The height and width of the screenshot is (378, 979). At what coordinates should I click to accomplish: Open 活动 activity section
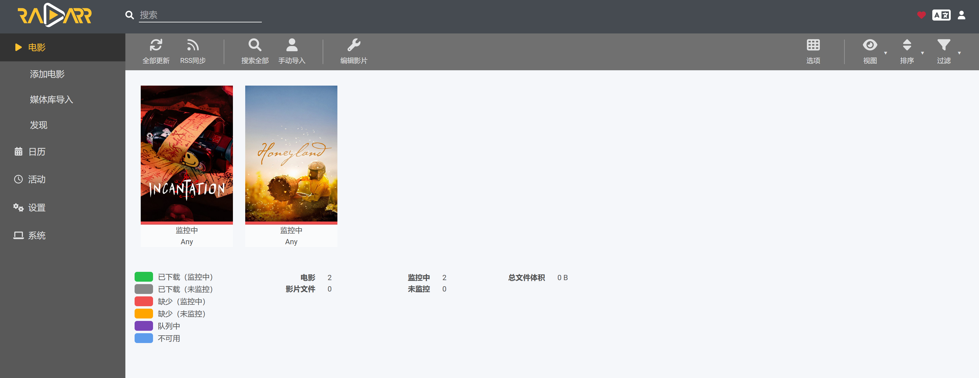click(x=63, y=179)
